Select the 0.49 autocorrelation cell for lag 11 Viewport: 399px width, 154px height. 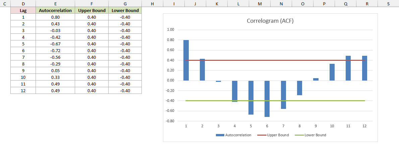click(x=55, y=84)
